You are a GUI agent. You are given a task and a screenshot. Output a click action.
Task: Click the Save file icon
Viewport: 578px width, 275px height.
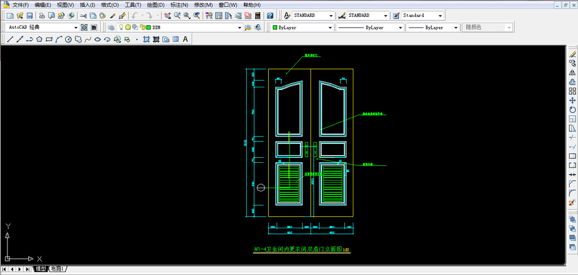[x=29, y=15]
